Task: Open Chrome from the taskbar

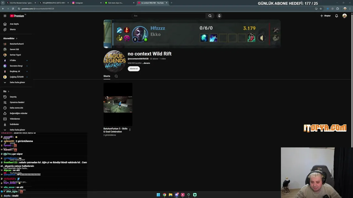Action: pos(164,195)
